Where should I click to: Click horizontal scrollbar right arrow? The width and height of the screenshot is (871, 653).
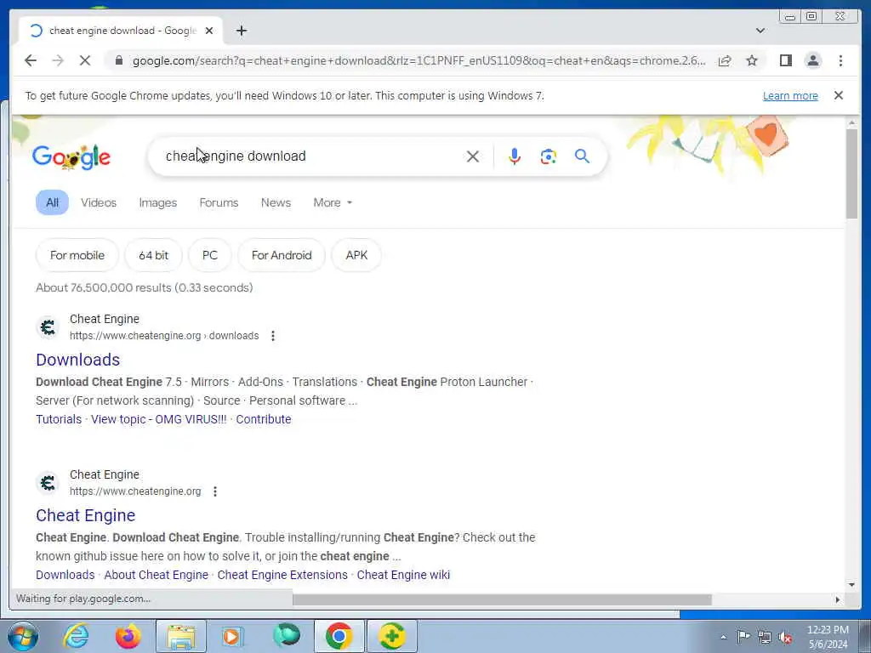click(838, 599)
